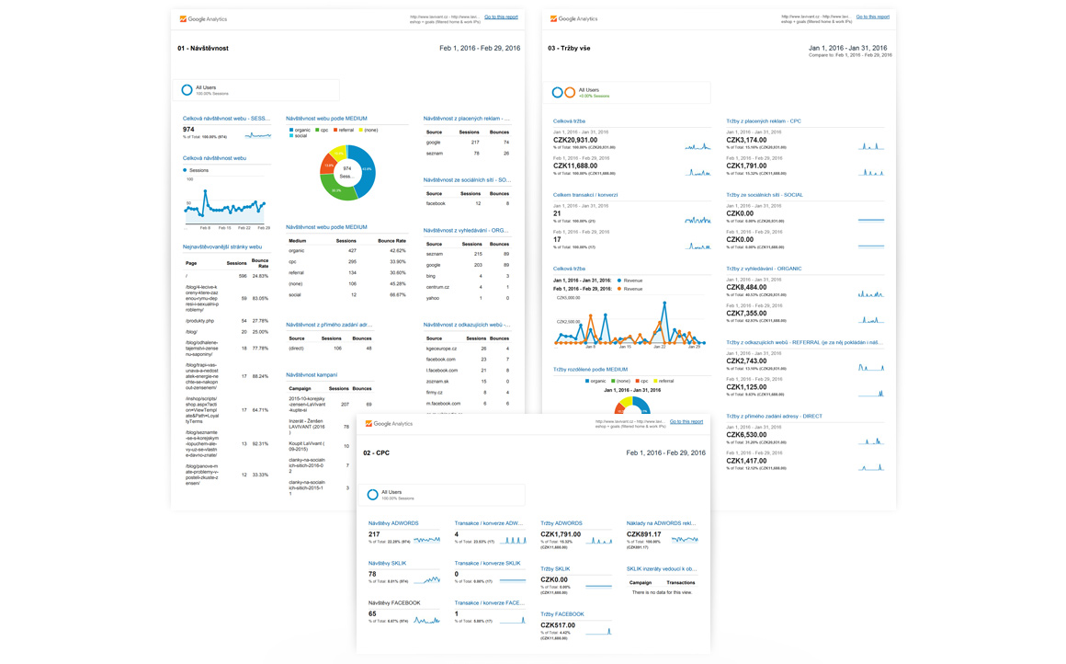This screenshot has height=664, width=1066.
Task: Click Sessions legend dot above the sessions line chart
Action: tap(185, 170)
